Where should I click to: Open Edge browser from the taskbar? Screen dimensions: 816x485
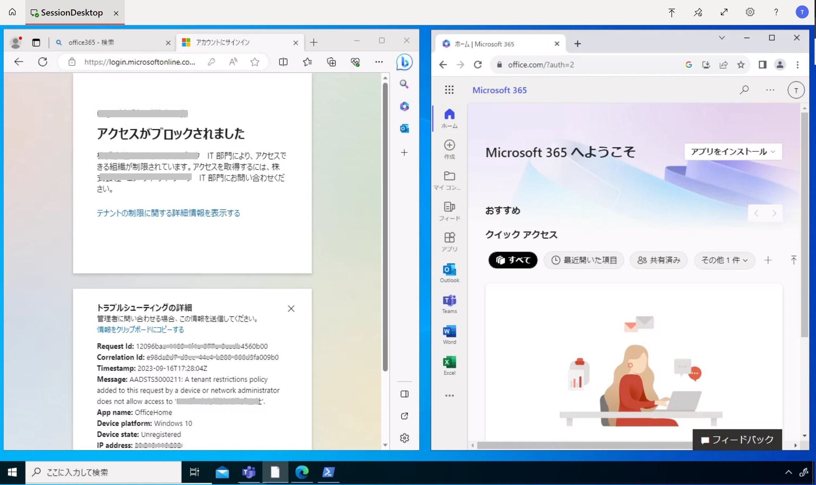pos(302,472)
